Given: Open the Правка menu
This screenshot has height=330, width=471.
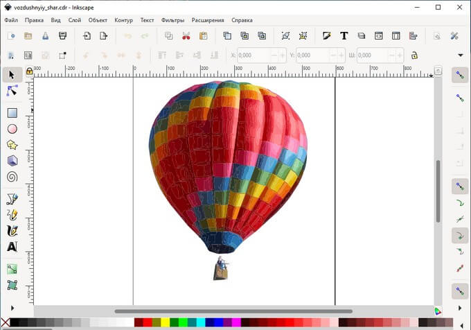Looking at the screenshot, I should point(34,20).
